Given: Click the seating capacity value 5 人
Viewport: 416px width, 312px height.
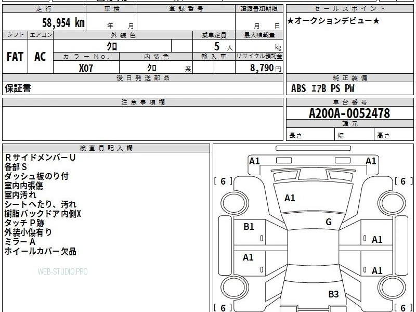Looking at the screenshot, I should pyautogui.click(x=223, y=47).
